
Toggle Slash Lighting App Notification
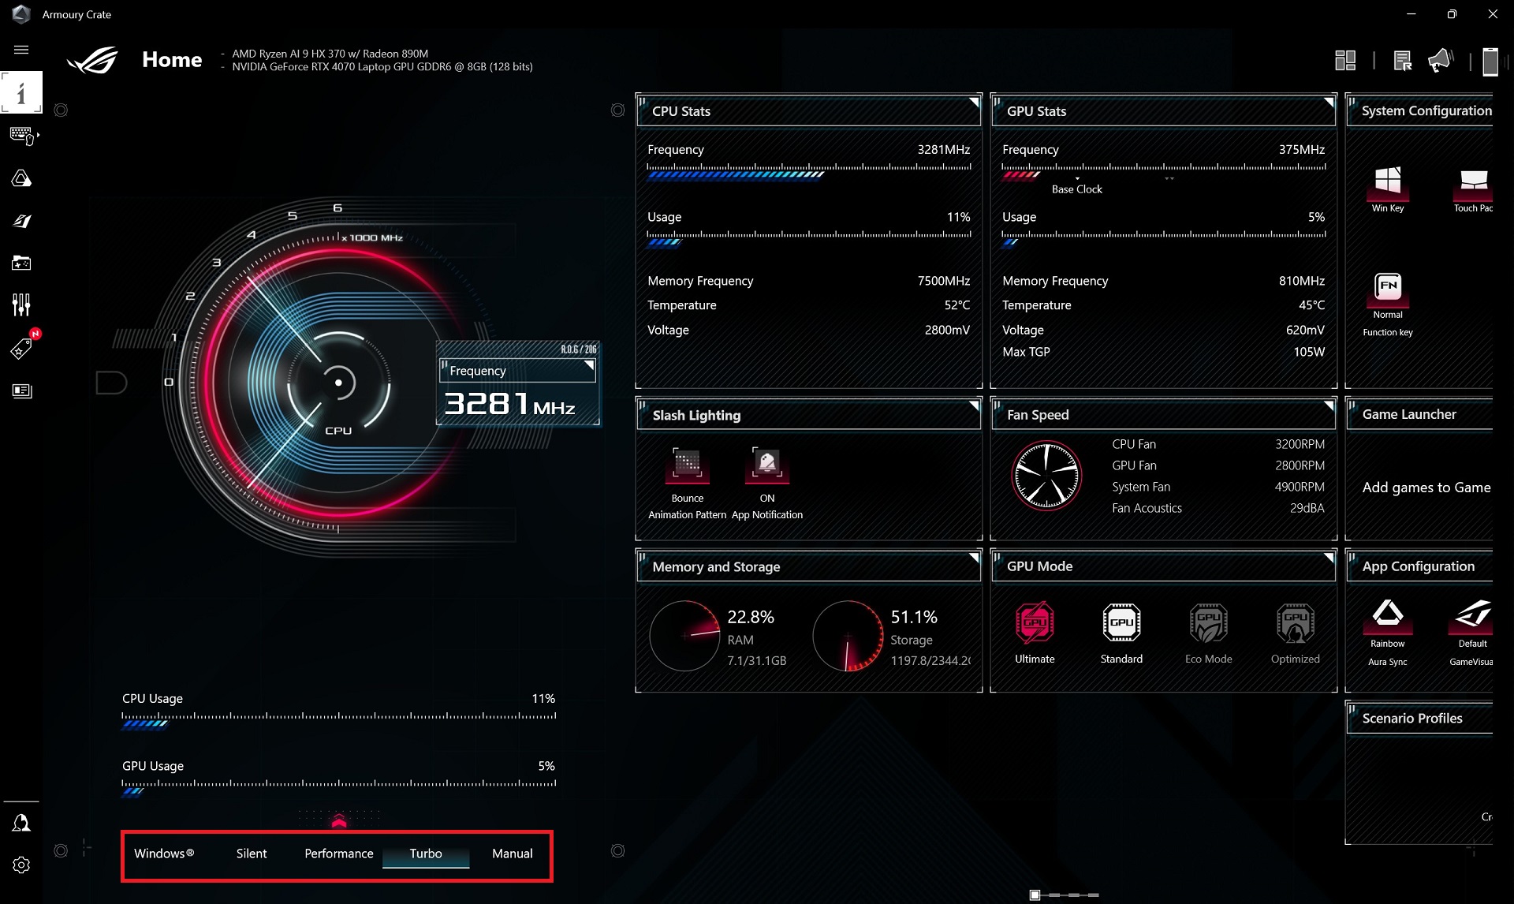tap(767, 464)
